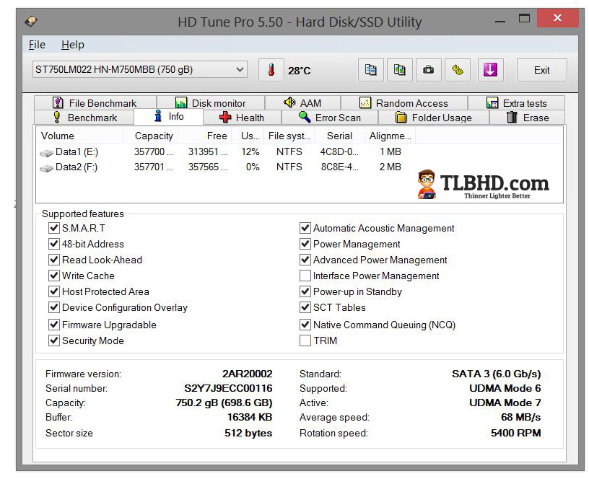Screen dimensions: 589x479
Task: Click the thermometer temperature icon
Action: tap(271, 70)
